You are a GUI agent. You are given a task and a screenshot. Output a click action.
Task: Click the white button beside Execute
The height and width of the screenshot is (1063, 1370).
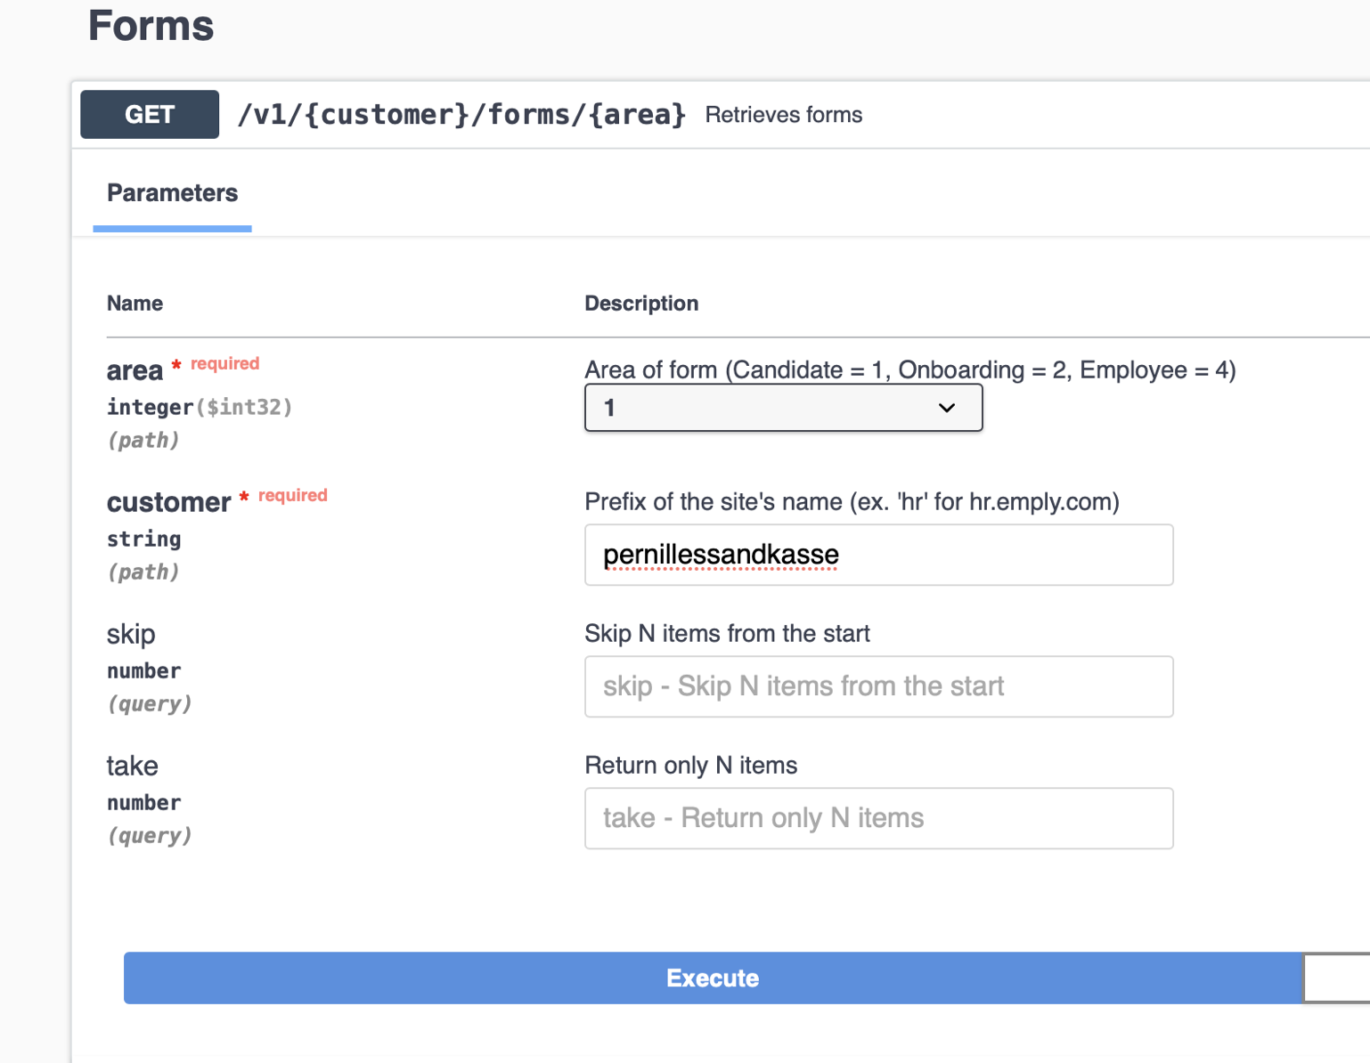[x=1336, y=978]
